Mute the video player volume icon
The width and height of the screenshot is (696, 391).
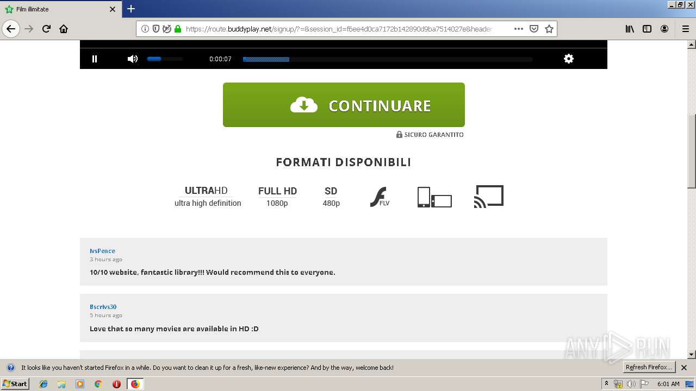click(132, 59)
